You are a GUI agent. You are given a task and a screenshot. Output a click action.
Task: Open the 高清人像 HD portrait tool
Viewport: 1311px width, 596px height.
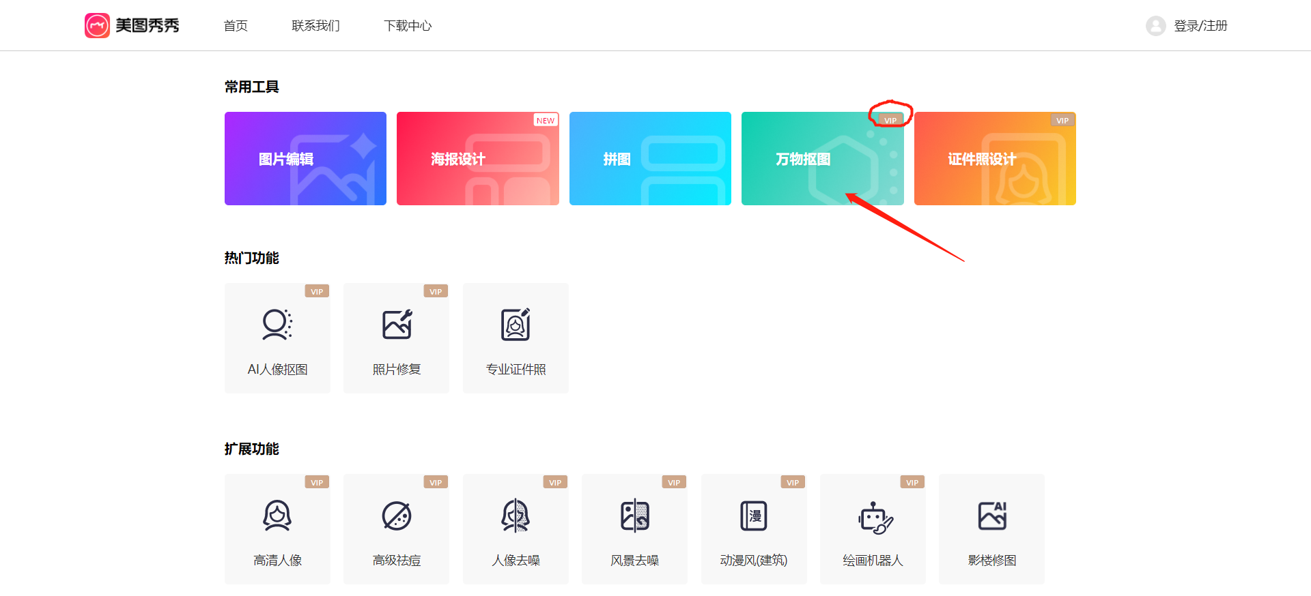coord(277,529)
